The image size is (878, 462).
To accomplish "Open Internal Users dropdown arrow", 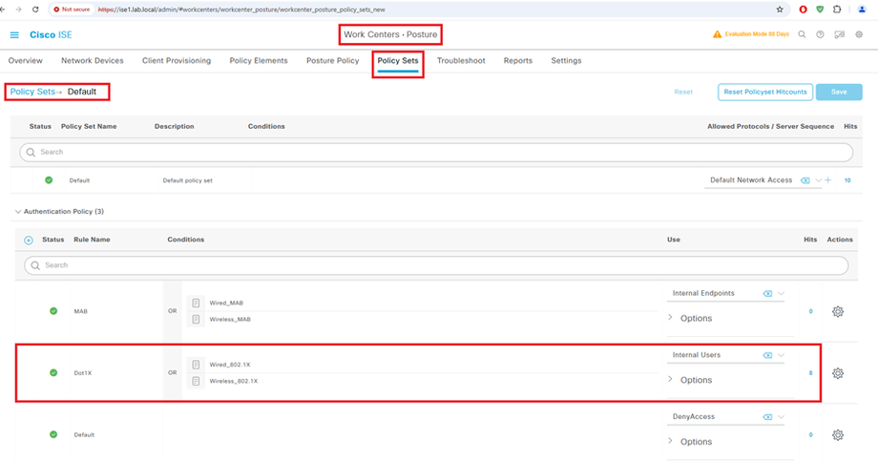I will click(781, 355).
